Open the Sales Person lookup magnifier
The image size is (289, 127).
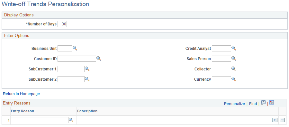tap(234, 59)
